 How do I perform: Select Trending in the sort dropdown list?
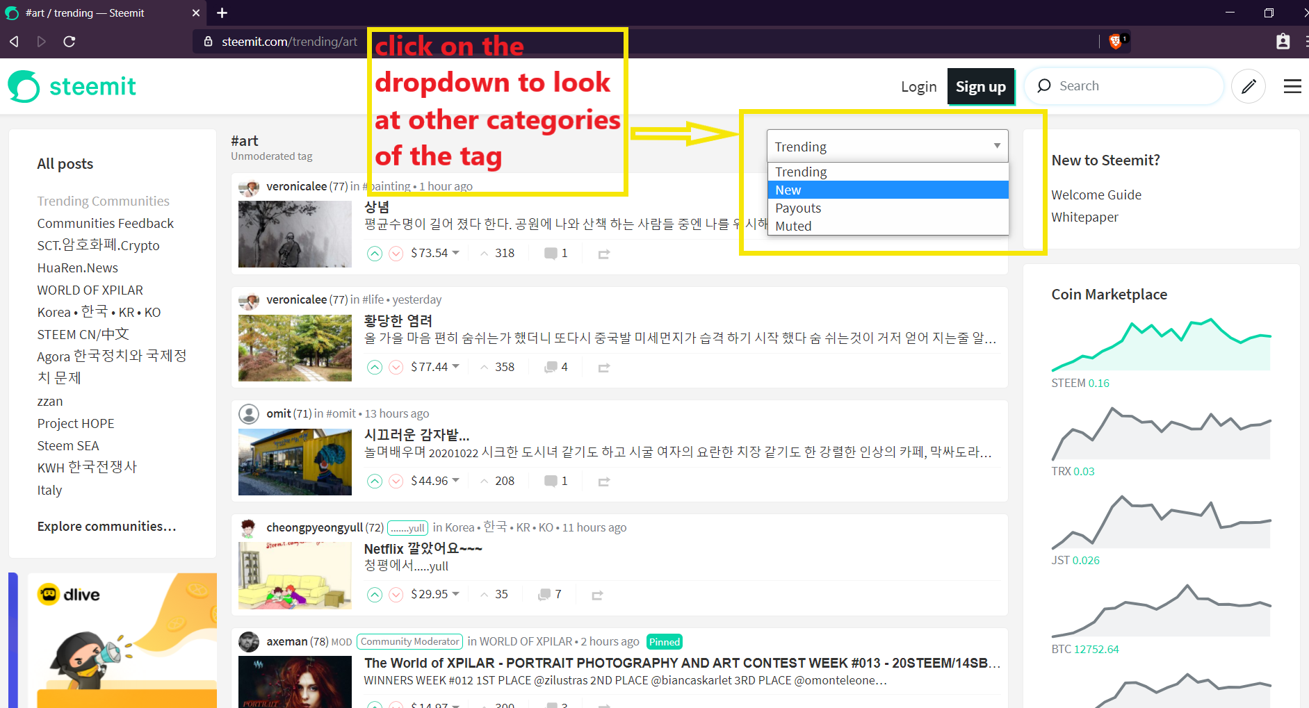pyautogui.click(x=888, y=172)
